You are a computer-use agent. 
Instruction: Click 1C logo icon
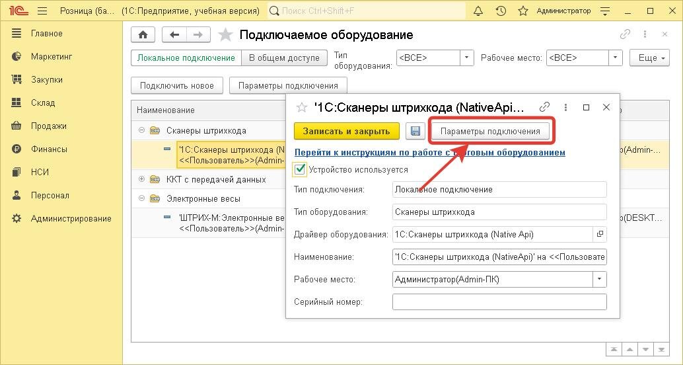pos(18,11)
